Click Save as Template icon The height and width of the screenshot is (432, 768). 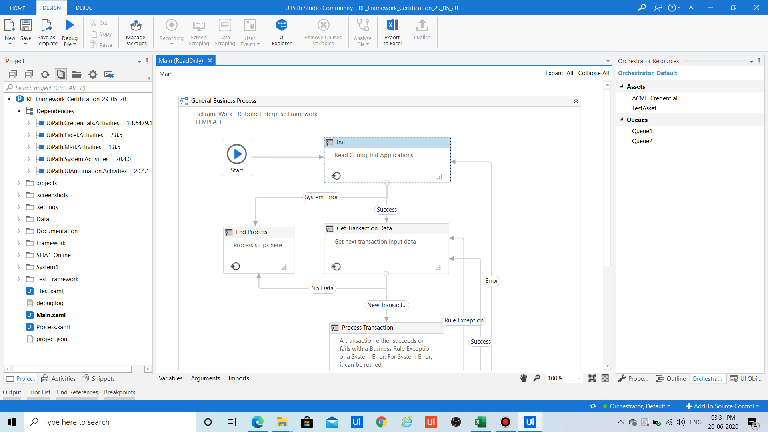tap(47, 26)
